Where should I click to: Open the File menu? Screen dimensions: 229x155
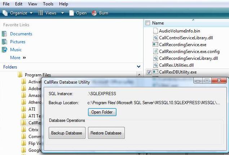click(6, 4)
